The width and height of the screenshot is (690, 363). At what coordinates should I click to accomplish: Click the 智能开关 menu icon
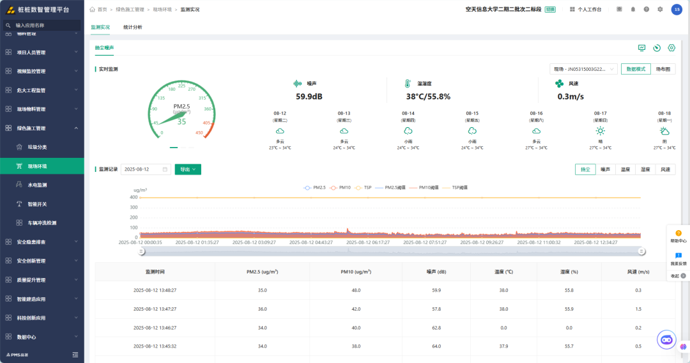pos(19,204)
